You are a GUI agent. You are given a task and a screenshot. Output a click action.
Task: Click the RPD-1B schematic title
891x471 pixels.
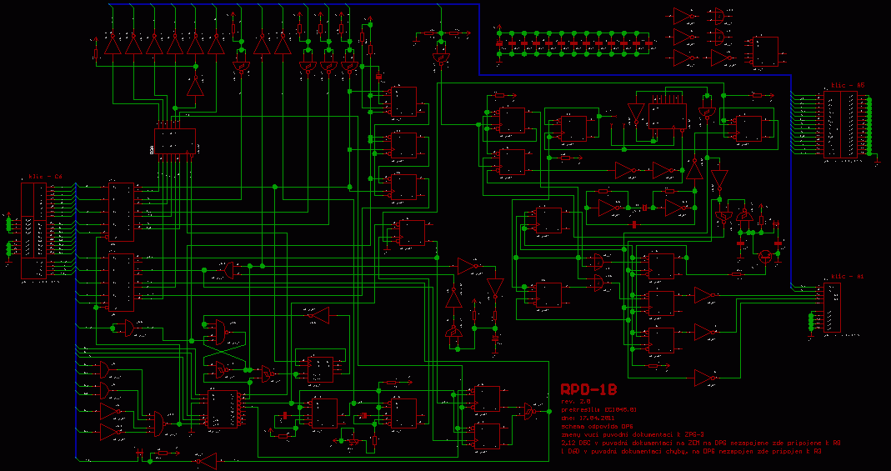tap(588, 389)
